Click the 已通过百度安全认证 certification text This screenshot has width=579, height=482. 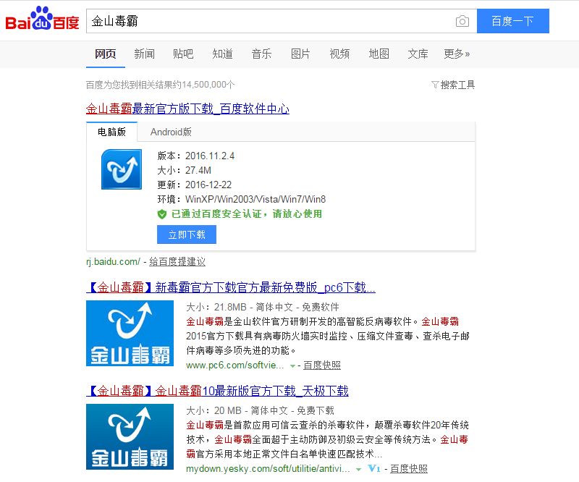coord(247,213)
